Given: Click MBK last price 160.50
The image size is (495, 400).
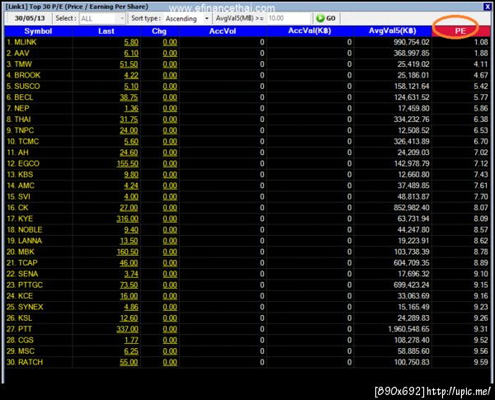Looking at the screenshot, I should [128, 252].
